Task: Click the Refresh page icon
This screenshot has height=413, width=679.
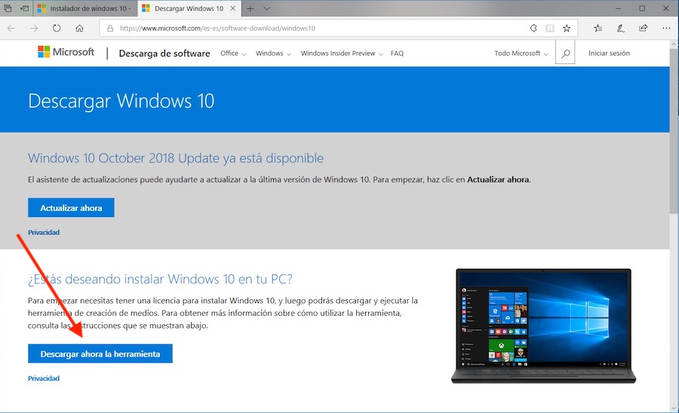Action: coord(56,29)
